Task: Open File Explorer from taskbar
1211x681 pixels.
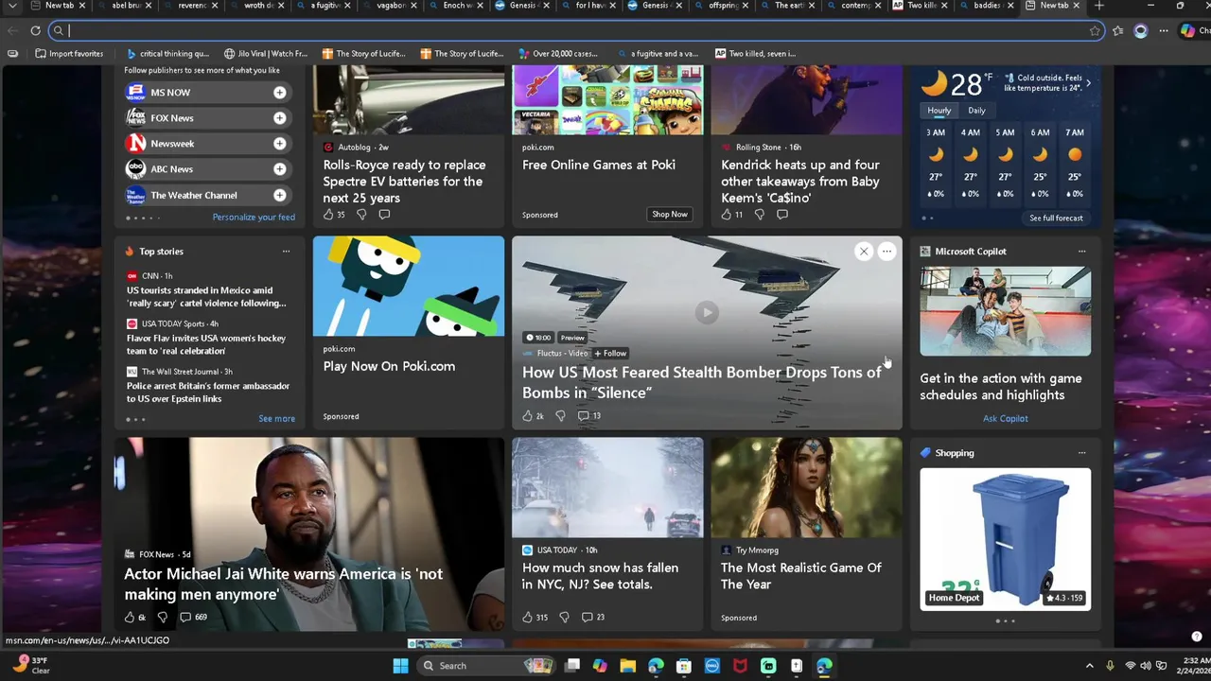Action: (627, 666)
